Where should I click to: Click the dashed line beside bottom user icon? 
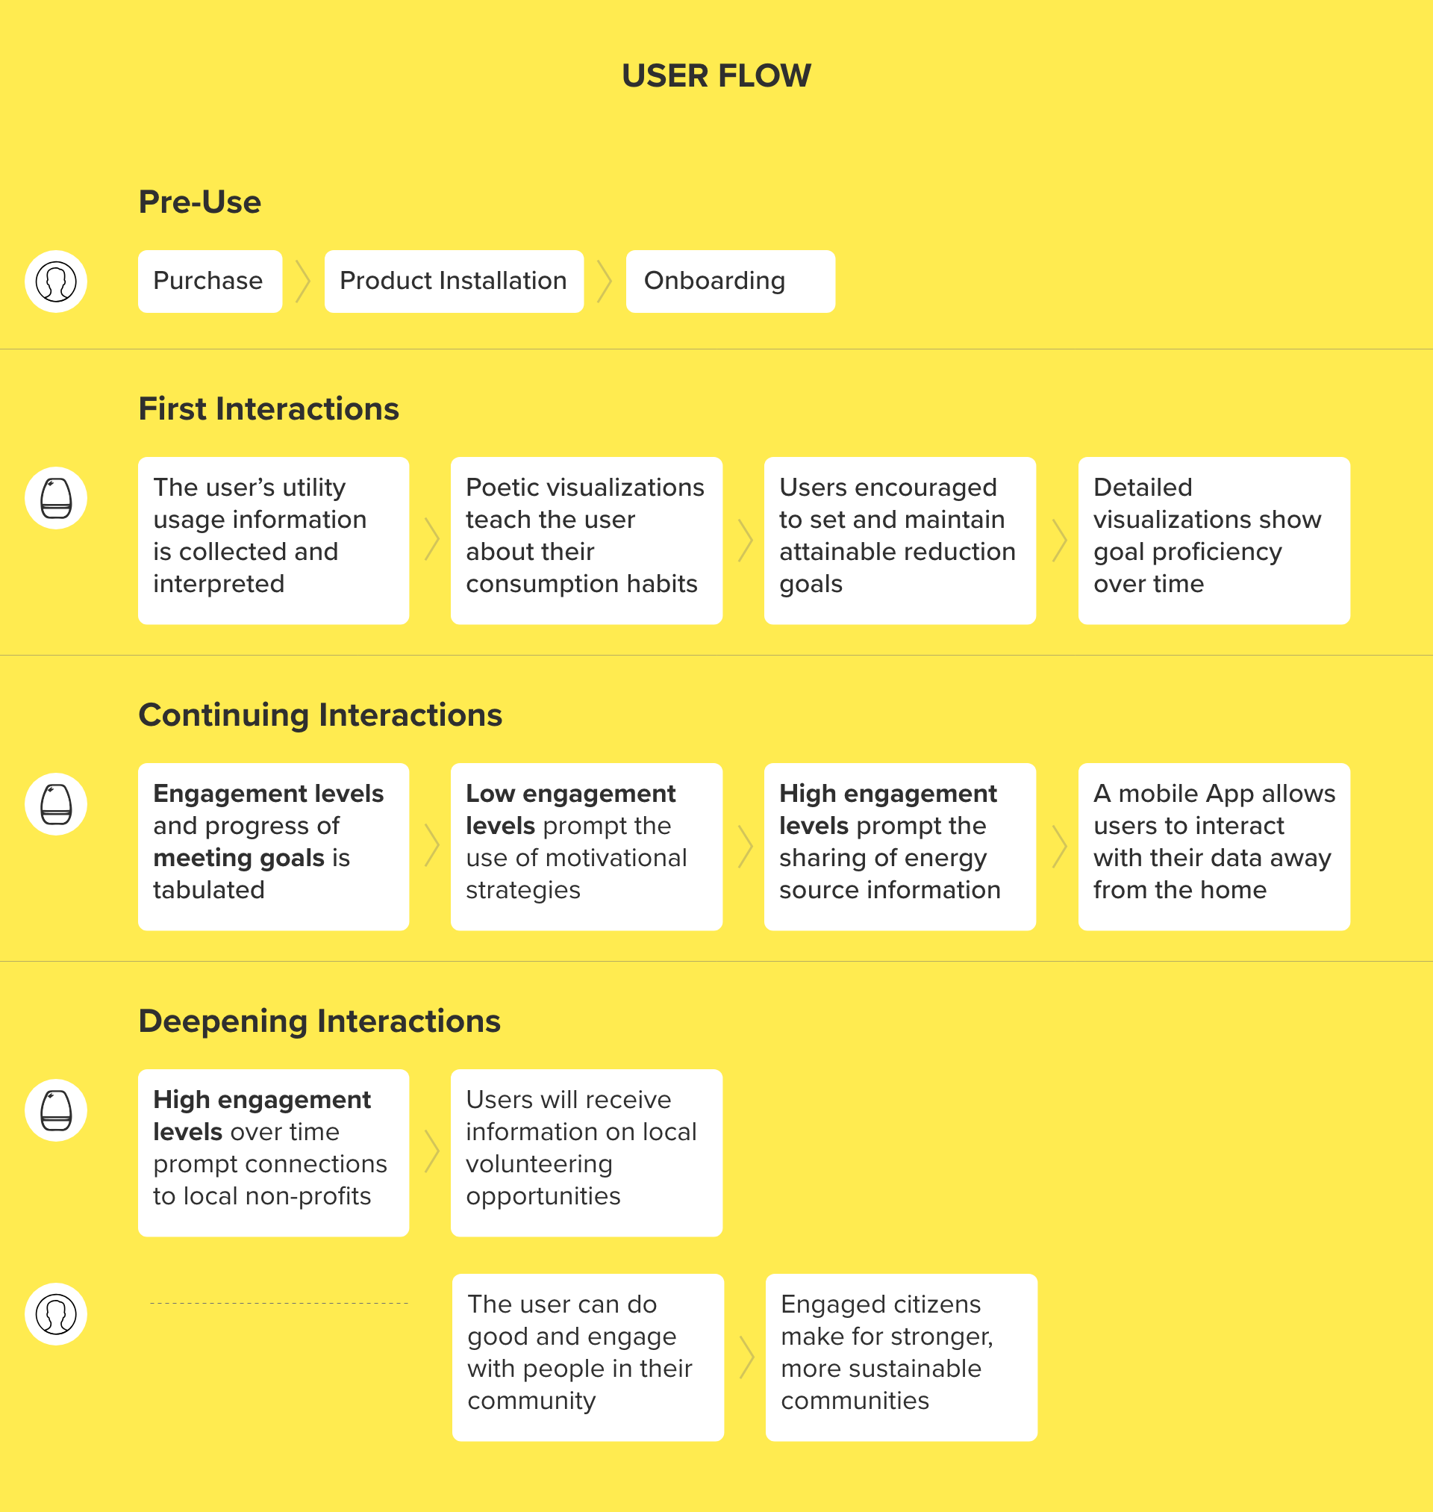(279, 1304)
